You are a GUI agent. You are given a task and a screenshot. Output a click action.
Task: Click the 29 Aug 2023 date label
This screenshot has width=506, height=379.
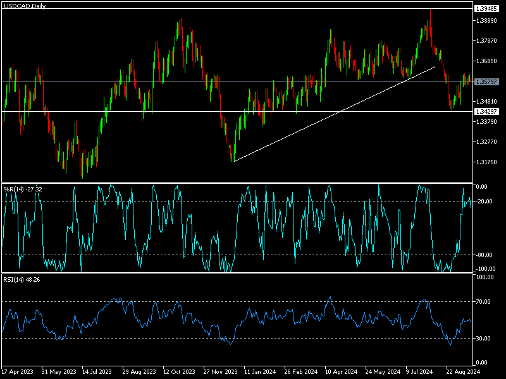[139, 372]
